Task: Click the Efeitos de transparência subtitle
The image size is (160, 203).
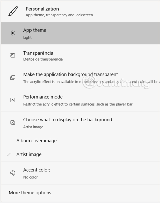Action: pos(43,59)
